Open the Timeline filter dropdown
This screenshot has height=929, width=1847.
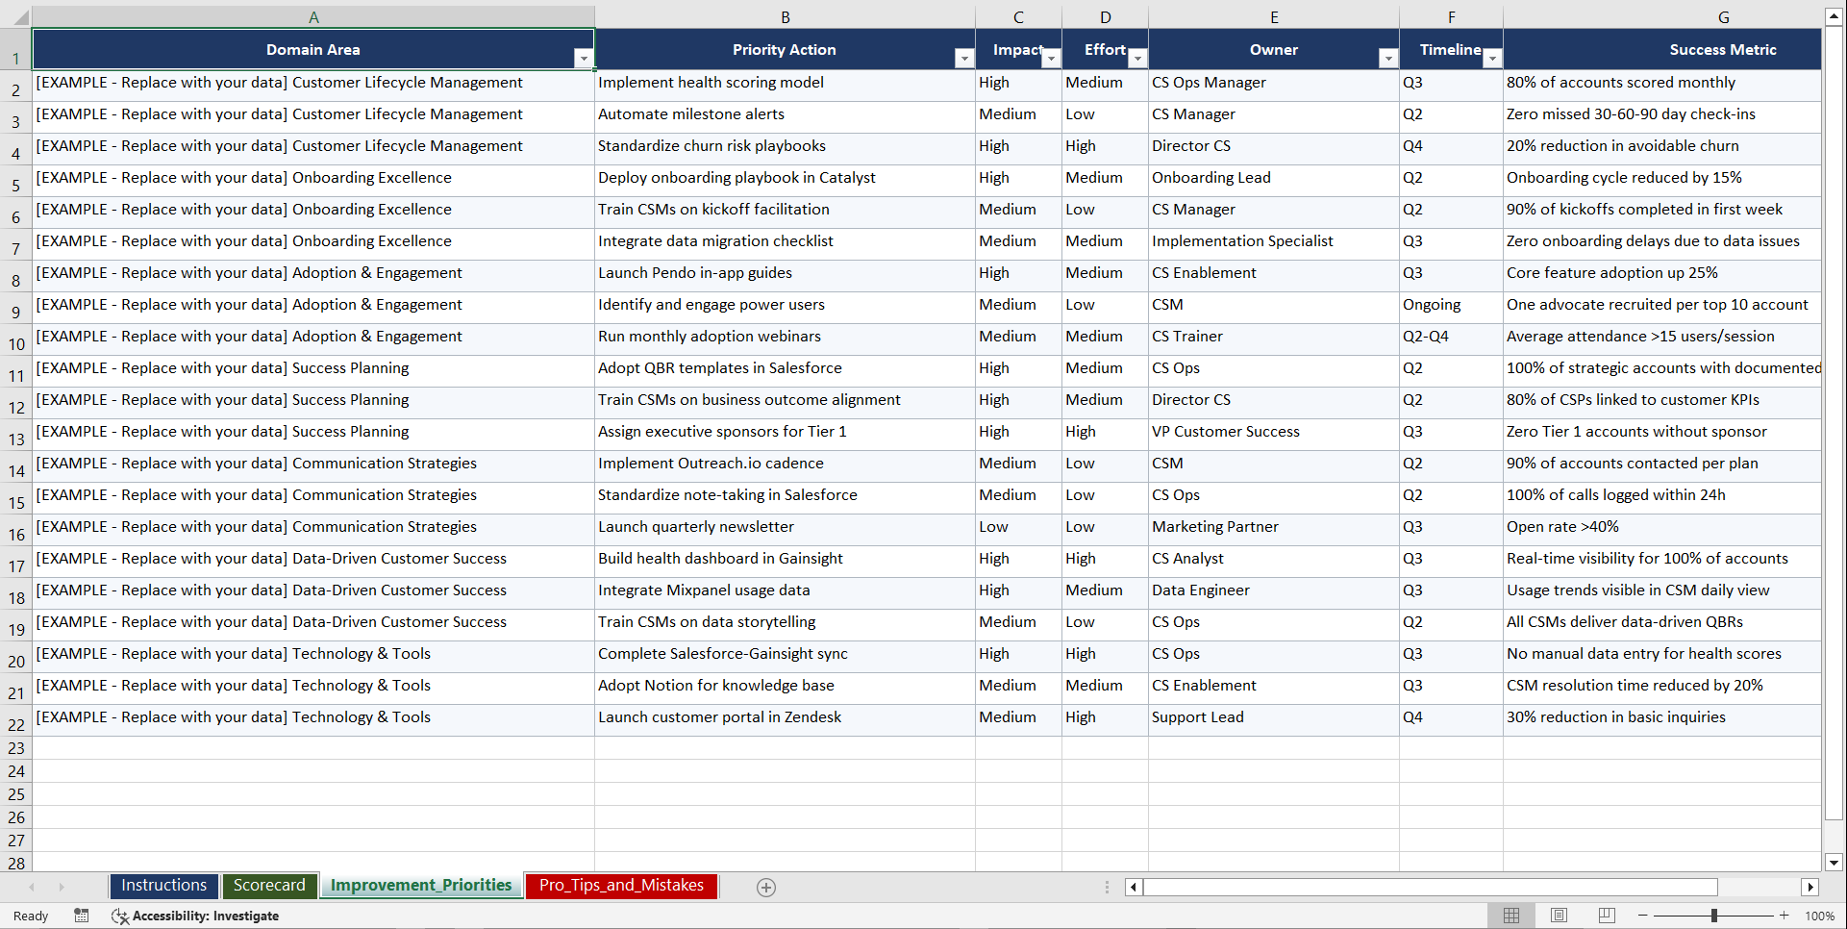(x=1491, y=59)
